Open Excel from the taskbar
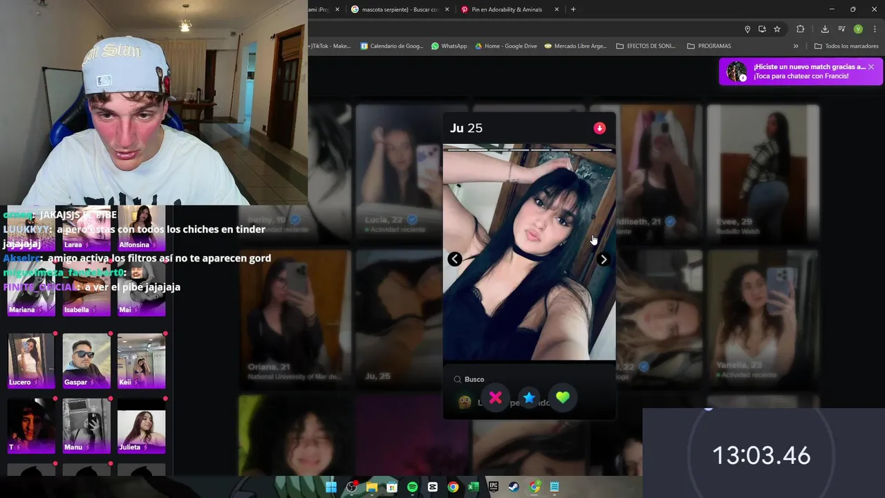This screenshot has width=885, height=498. point(473,487)
